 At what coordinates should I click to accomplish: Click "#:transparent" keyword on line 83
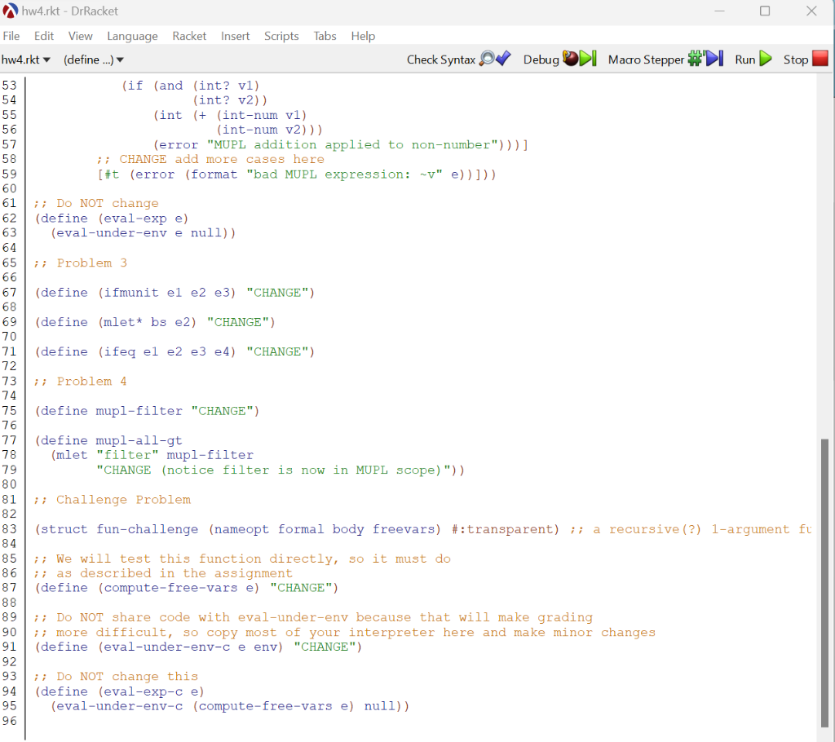click(501, 529)
